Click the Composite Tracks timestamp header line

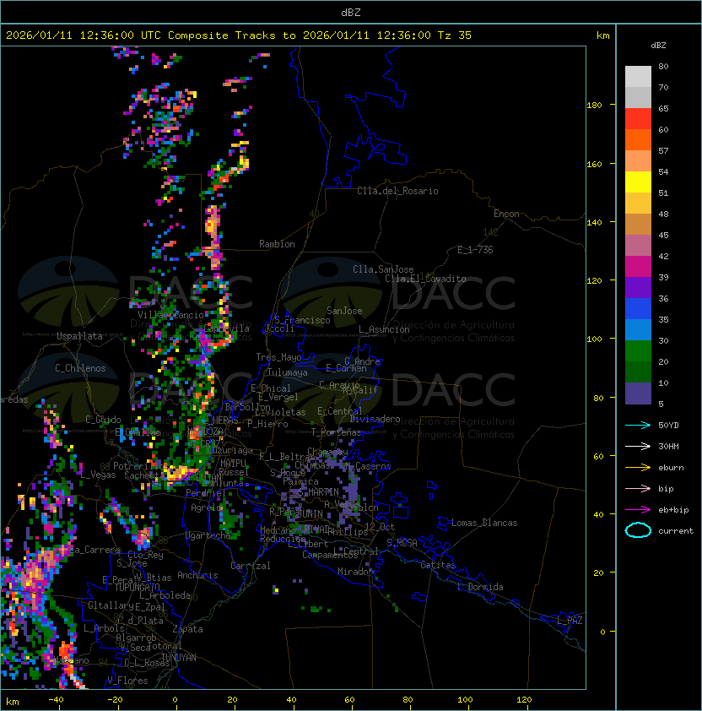[239, 35]
